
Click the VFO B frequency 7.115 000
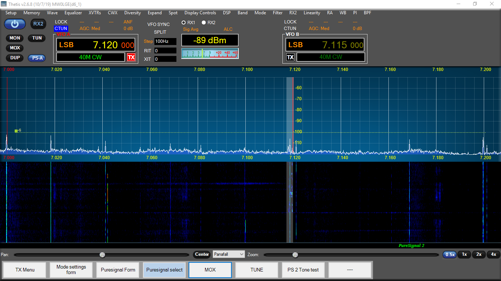click(343, 45)
